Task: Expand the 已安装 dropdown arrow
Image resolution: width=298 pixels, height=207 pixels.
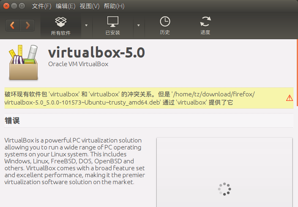Action: click(x=138, y=25)
